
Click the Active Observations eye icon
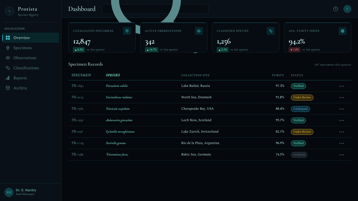[x=199, y=31]
